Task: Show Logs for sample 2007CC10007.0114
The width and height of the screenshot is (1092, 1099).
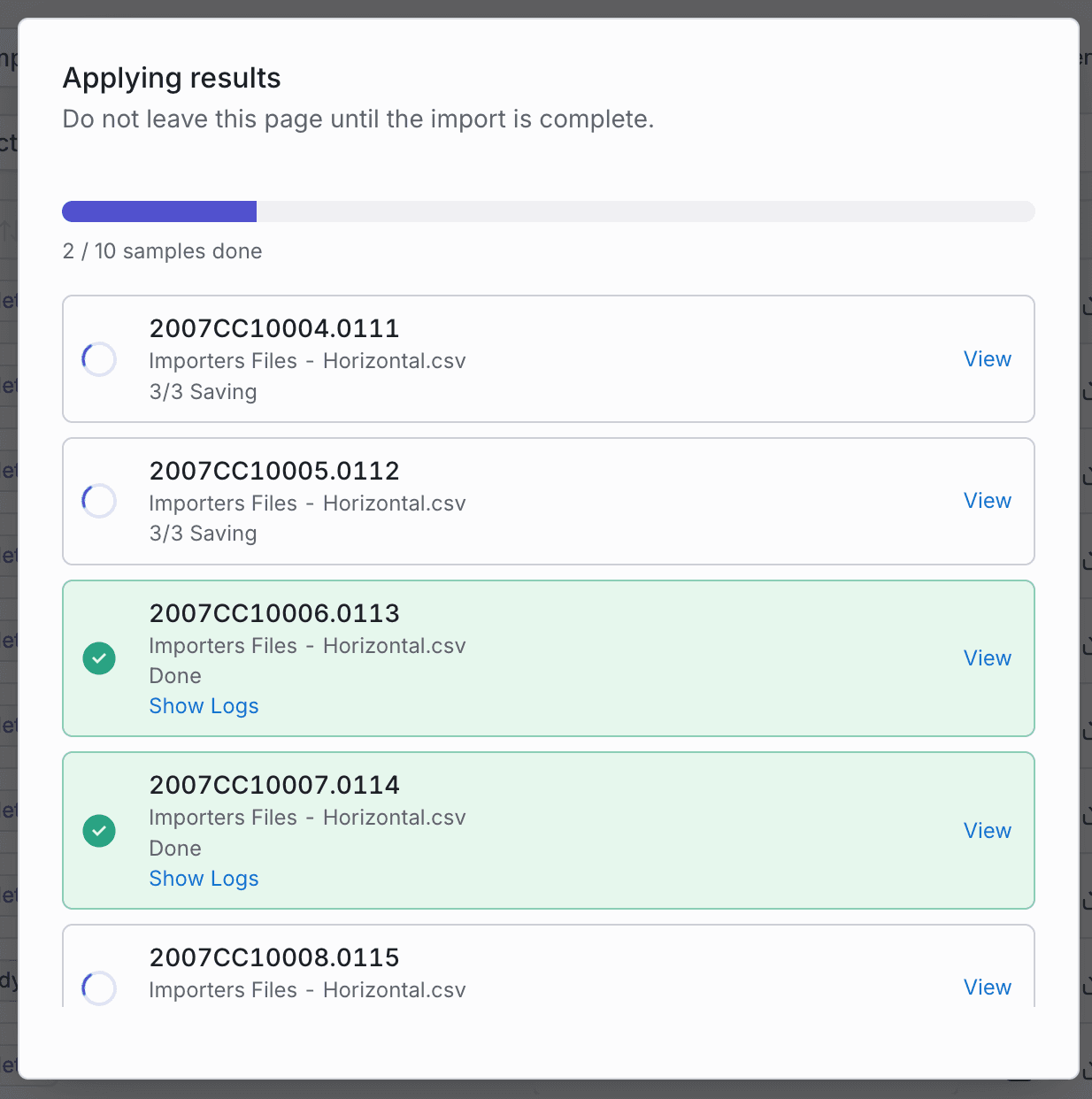Action: pos(204,879)
